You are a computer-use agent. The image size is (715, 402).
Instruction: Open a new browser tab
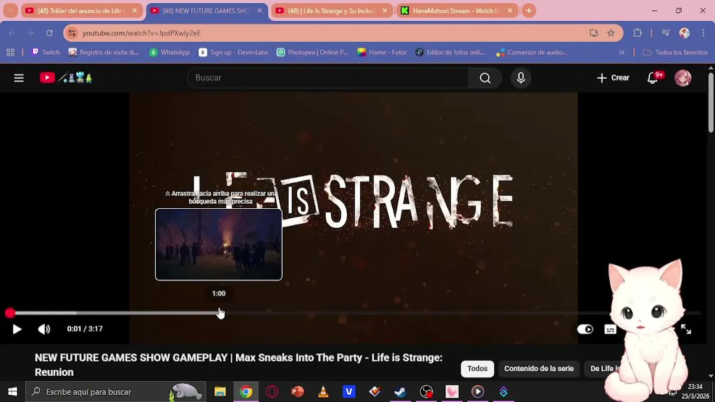point(528,11)
